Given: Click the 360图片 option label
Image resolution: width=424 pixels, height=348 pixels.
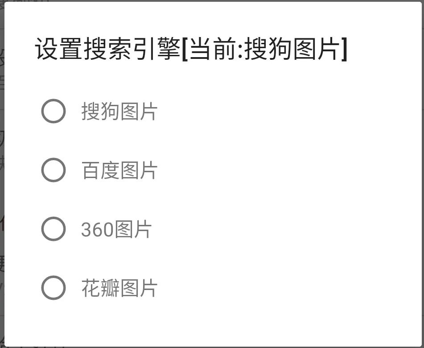Looking at the screenshot, I should 117,229.
